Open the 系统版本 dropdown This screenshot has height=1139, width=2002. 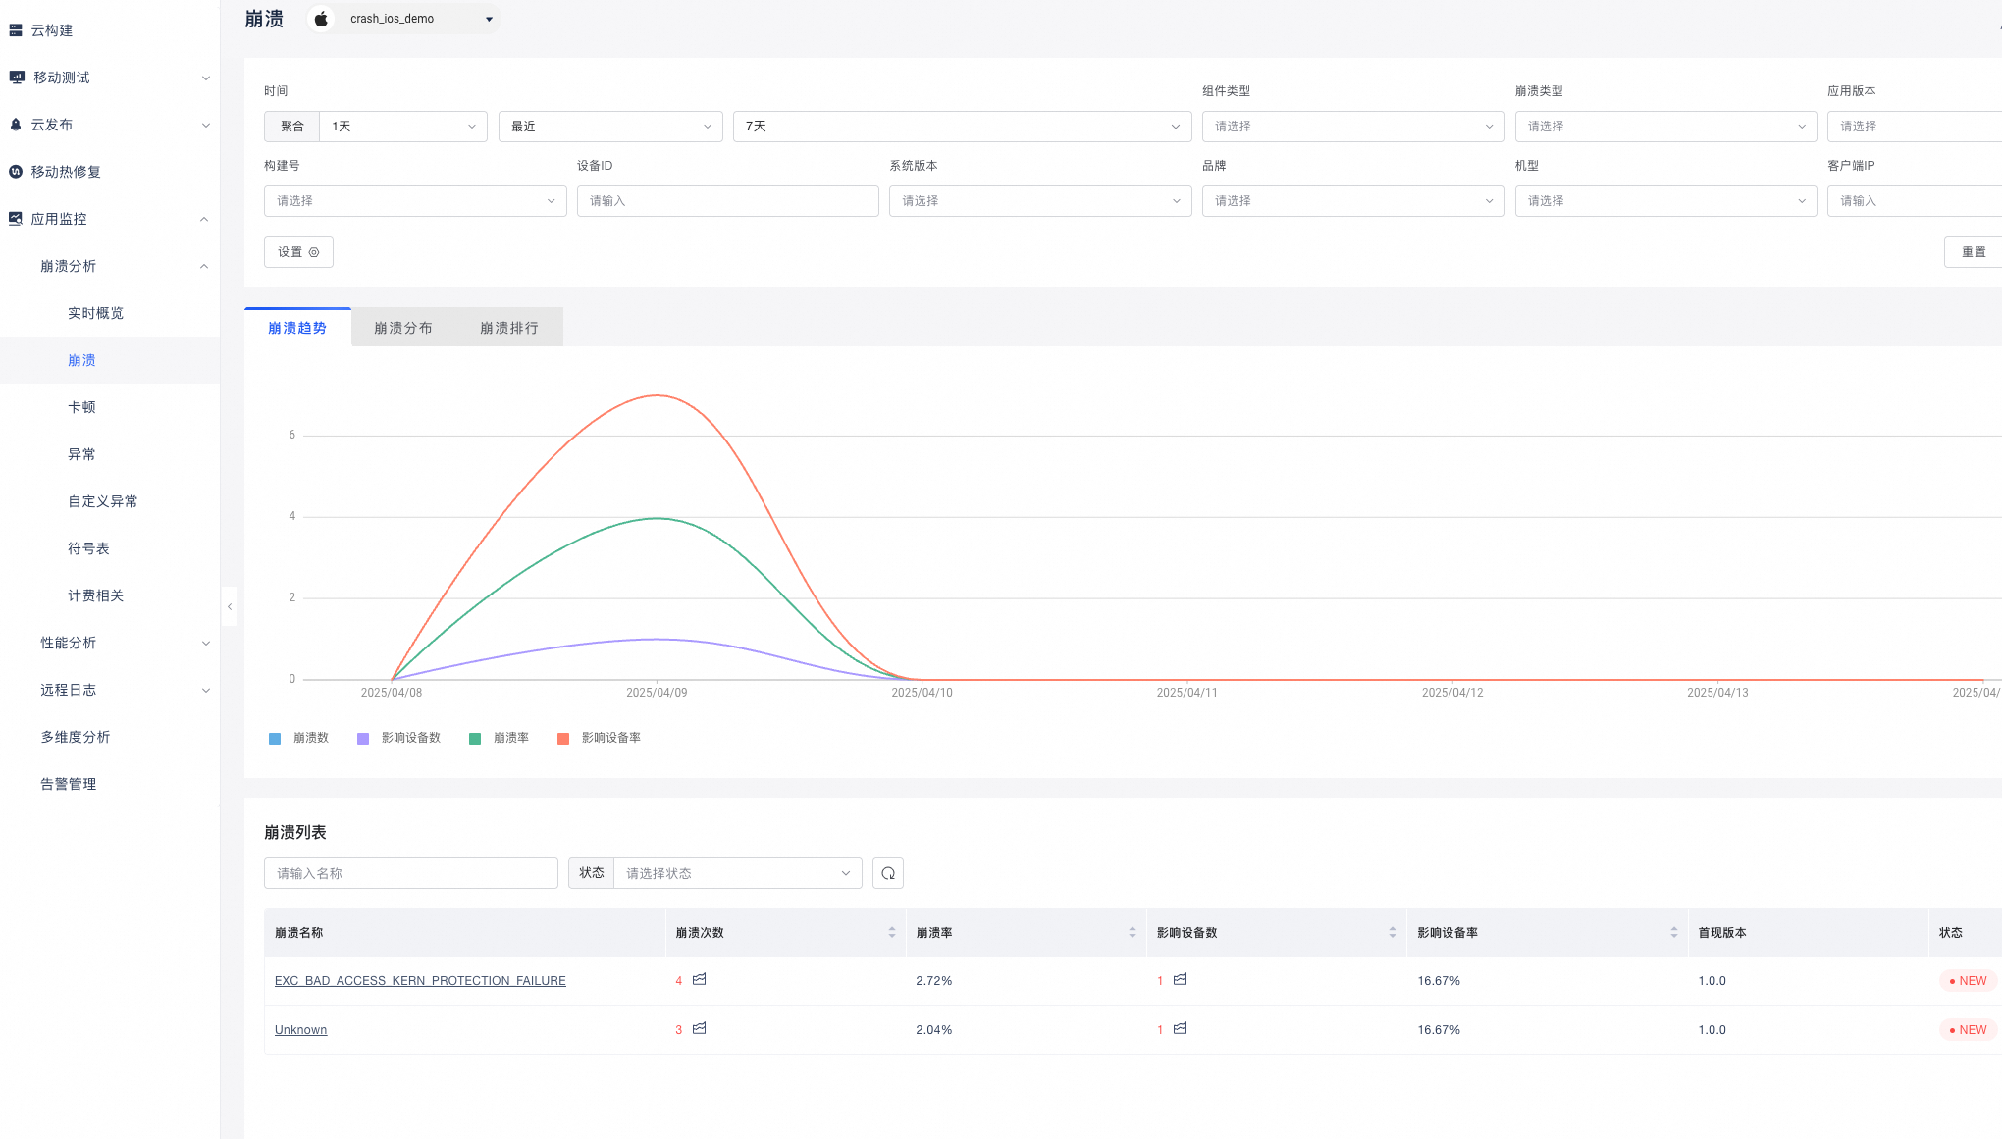coord(1040,201)
